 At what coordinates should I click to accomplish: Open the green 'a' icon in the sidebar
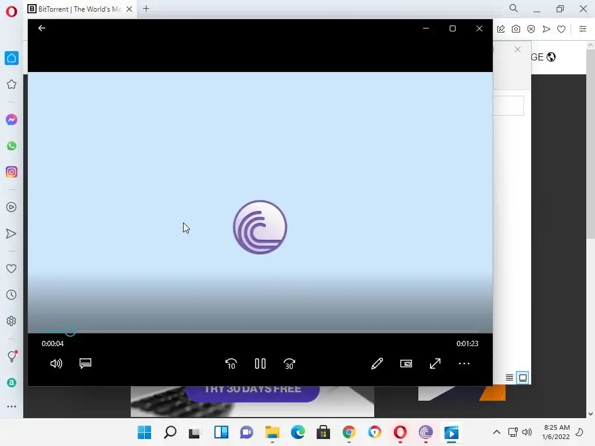point(12,383)
